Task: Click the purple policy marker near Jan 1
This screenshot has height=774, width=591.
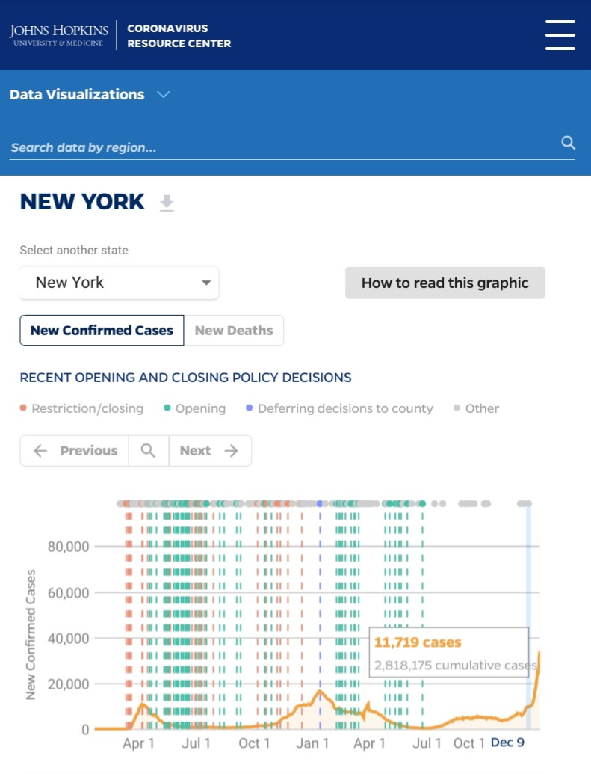Action: point(320,503)
